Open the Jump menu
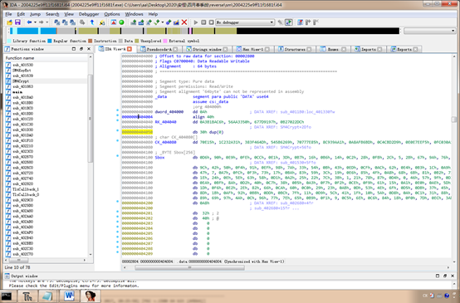This screenshot has width=460, height=303. (35, 14)
